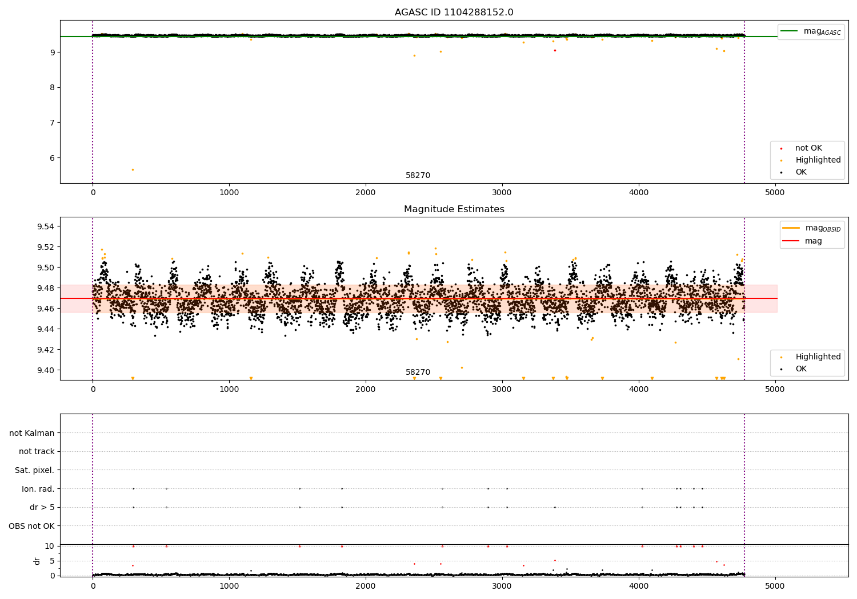Click the 5 tick on the dr axis
Screen dimensions: 857x599
52,561
